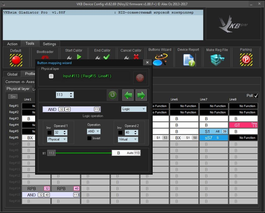Click the blue S1 Alt 39 cell
The width and height of the screenshot is (265, 213).
(x=214, y=131)
